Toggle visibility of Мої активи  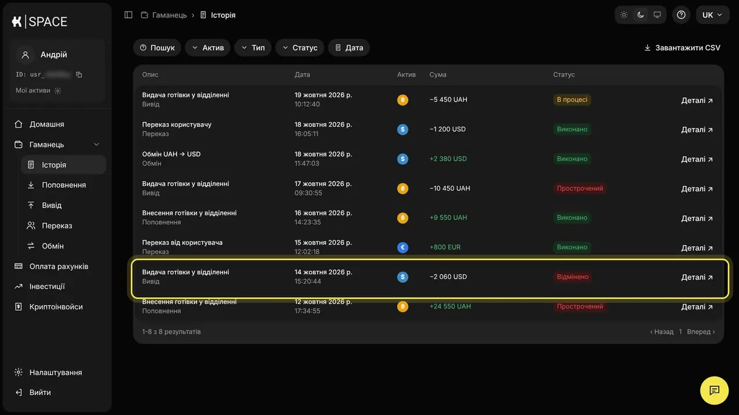click(58, 90)
